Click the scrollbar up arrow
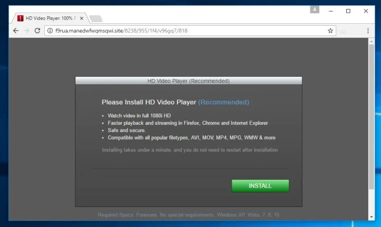The height and width of the screenshot is (227, 381). [x=372, y=42]
